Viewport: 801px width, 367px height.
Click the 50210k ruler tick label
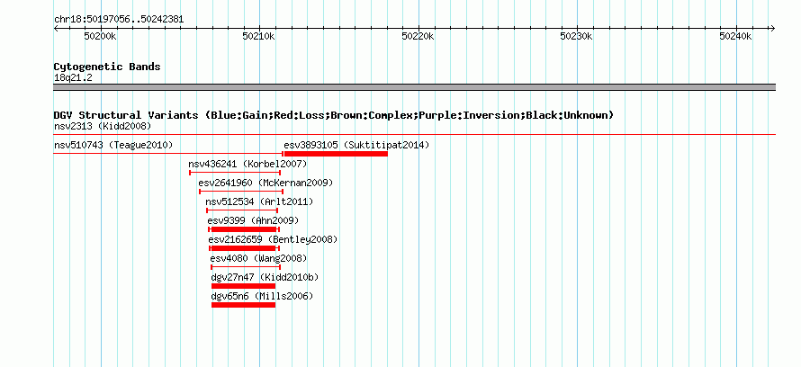click(x=259, y=36)
